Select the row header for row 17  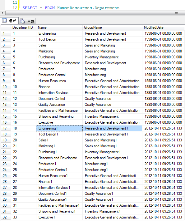[6, 128]
